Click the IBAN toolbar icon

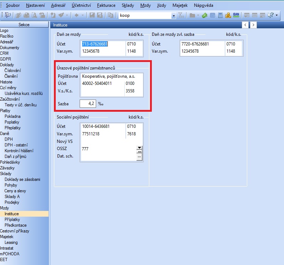click(x=236, y=15)
